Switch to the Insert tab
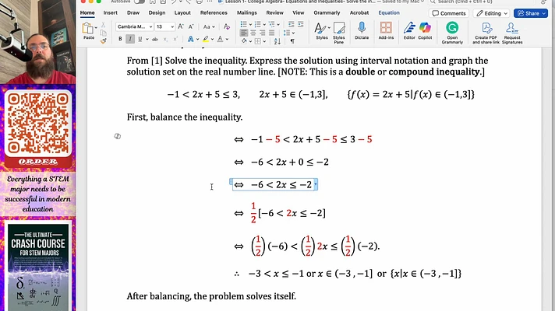555x311 pixels. pos(111,12)
